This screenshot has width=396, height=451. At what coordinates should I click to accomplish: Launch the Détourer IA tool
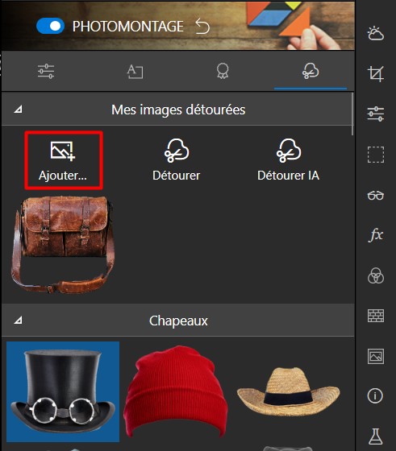click(288, 160)
